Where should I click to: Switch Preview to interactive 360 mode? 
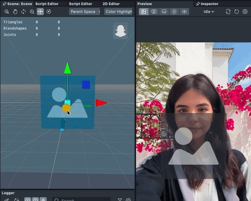pyautogui.click(x=164, y=12)
